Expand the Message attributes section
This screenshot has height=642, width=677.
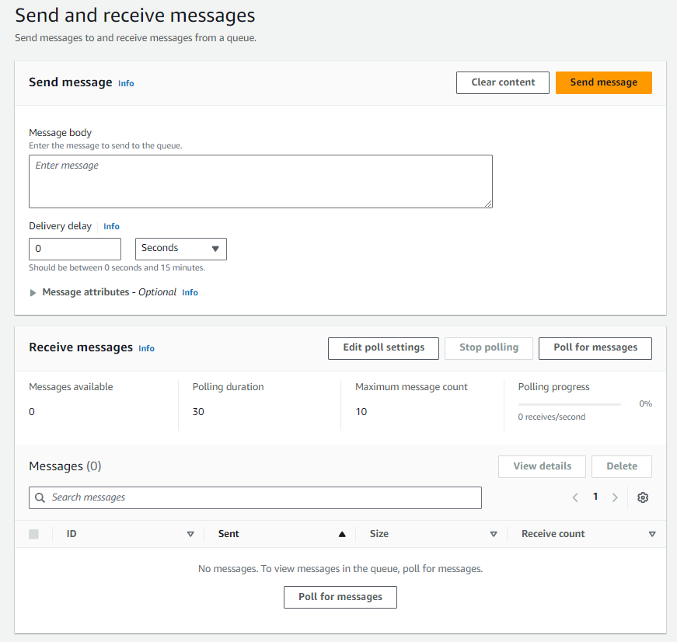(x=33, y=292)
